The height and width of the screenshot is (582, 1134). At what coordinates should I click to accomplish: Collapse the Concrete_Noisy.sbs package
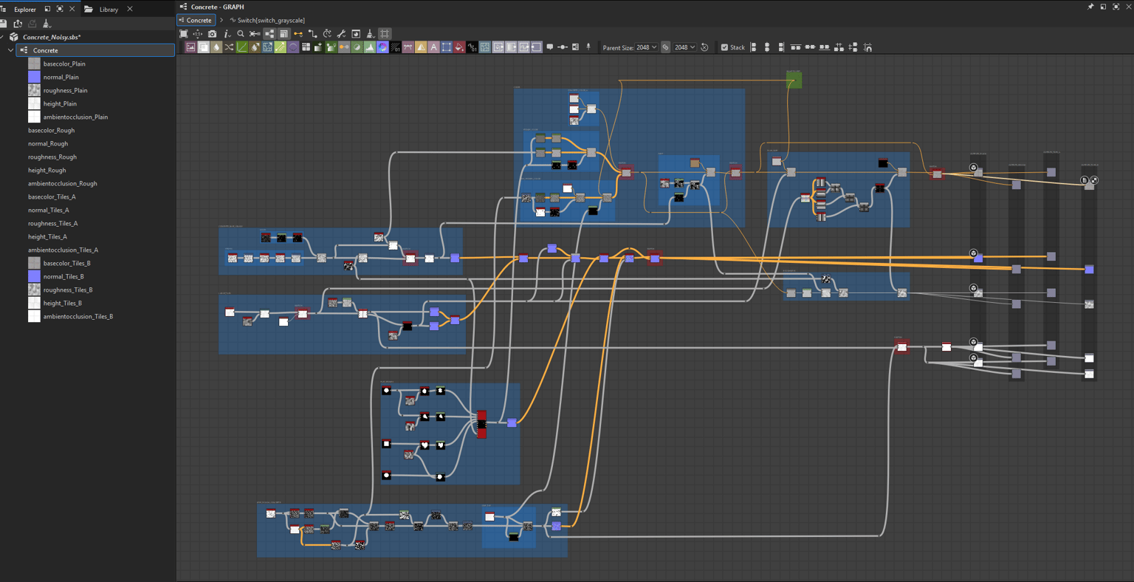(2, 37)
